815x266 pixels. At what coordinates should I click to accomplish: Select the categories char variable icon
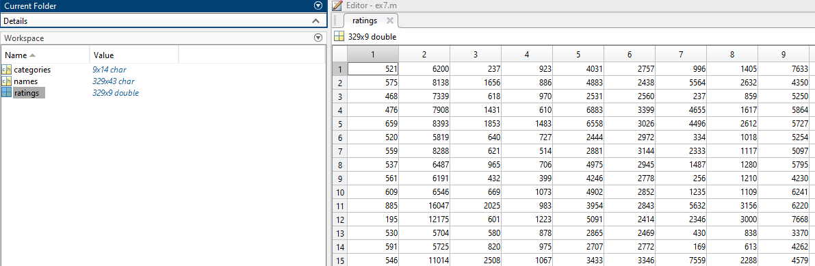(x=6, y=69)
